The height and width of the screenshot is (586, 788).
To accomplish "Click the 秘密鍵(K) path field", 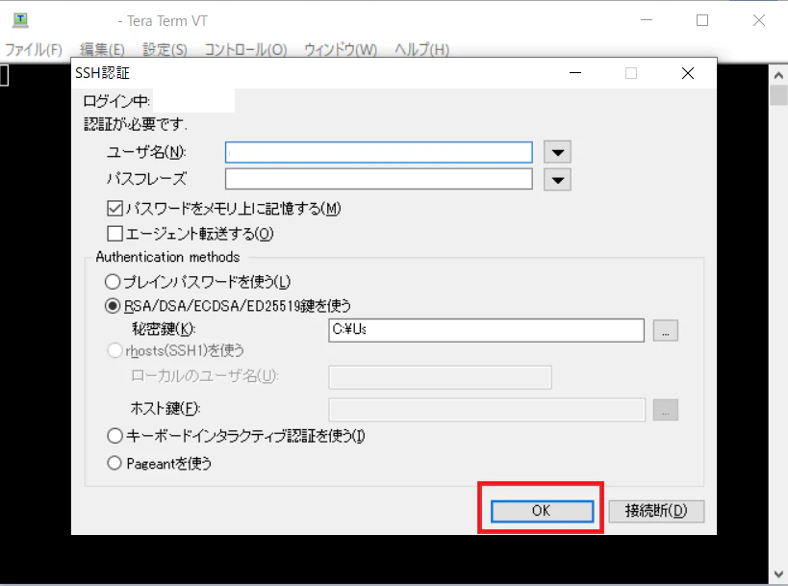I will tap(487, 330).
